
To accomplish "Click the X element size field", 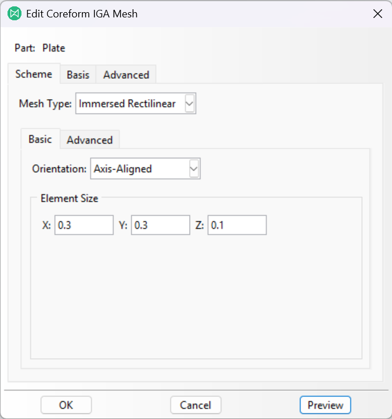I will (84, 225).
